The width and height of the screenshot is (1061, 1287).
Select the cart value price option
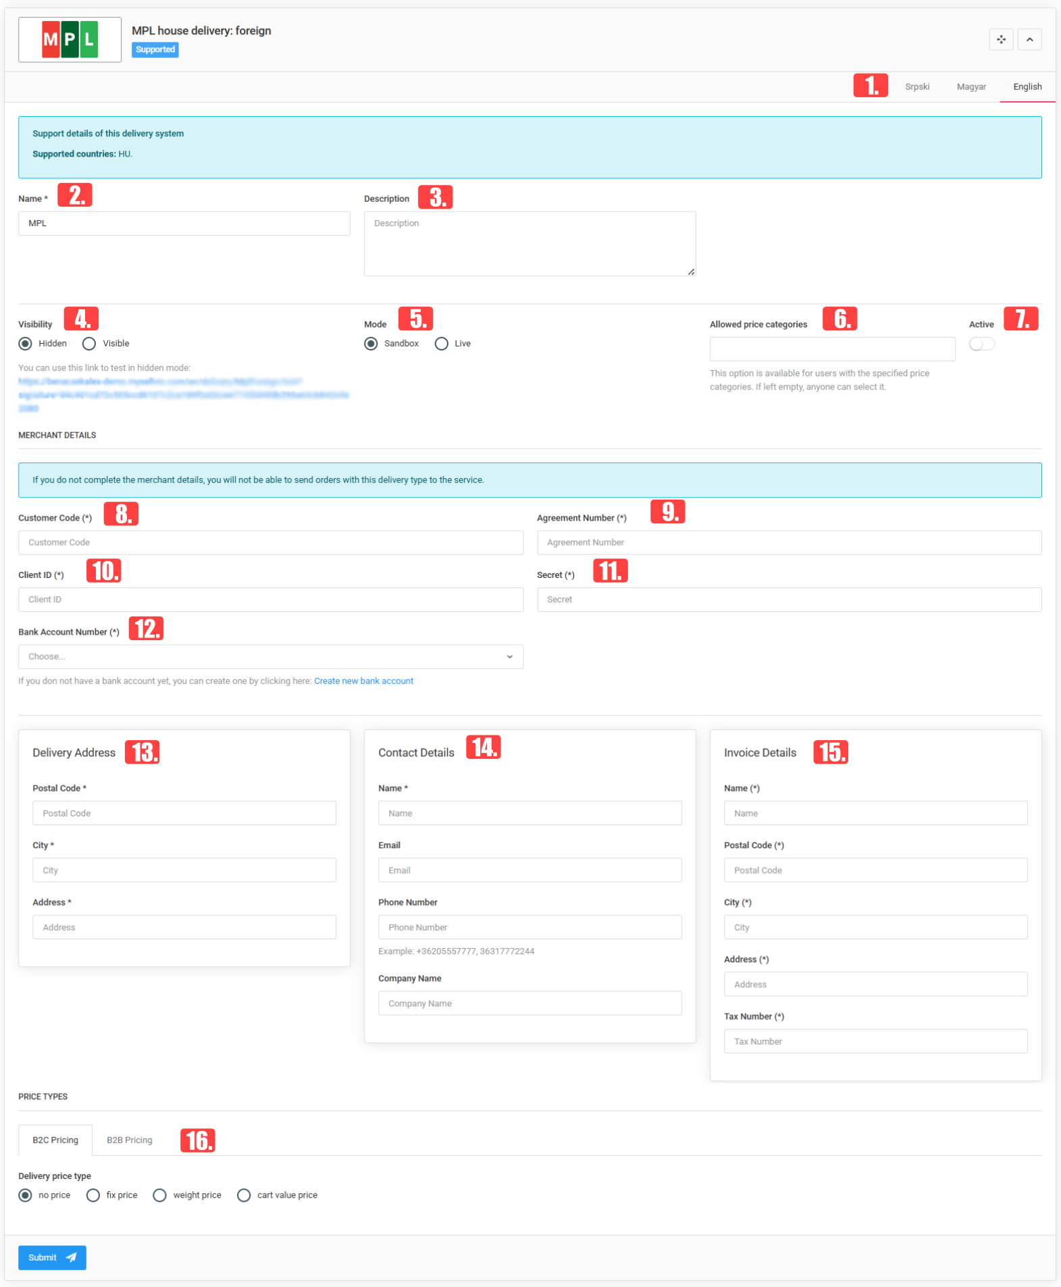244,1196
